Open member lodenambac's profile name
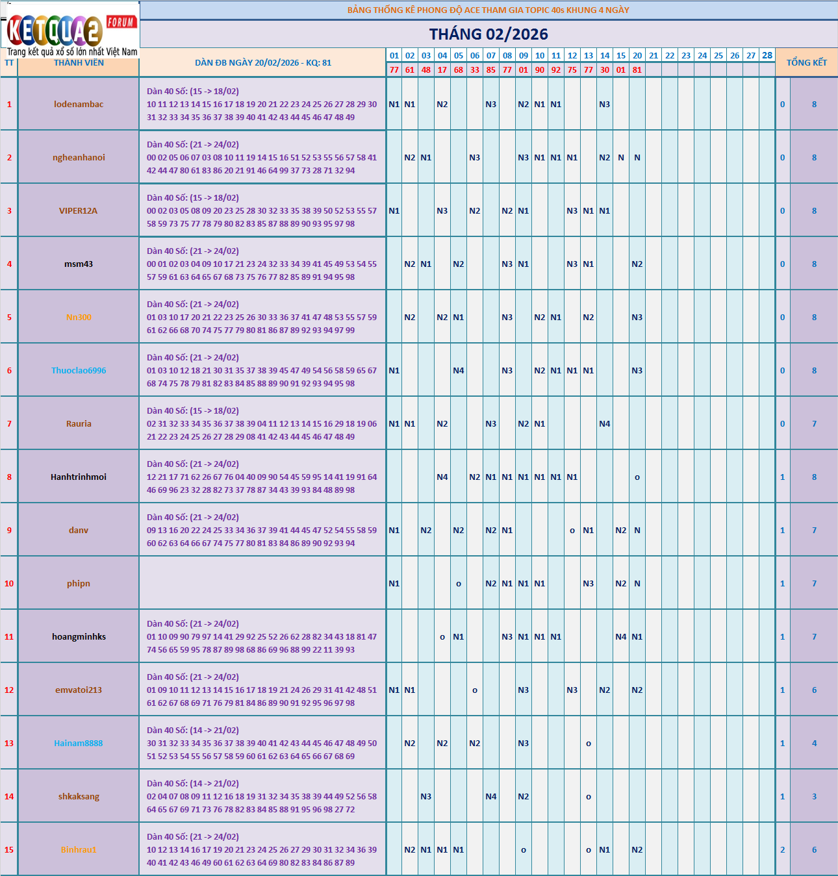Image resolution: width=838 pixels, height=876 pixels. [x=79, y=104]
